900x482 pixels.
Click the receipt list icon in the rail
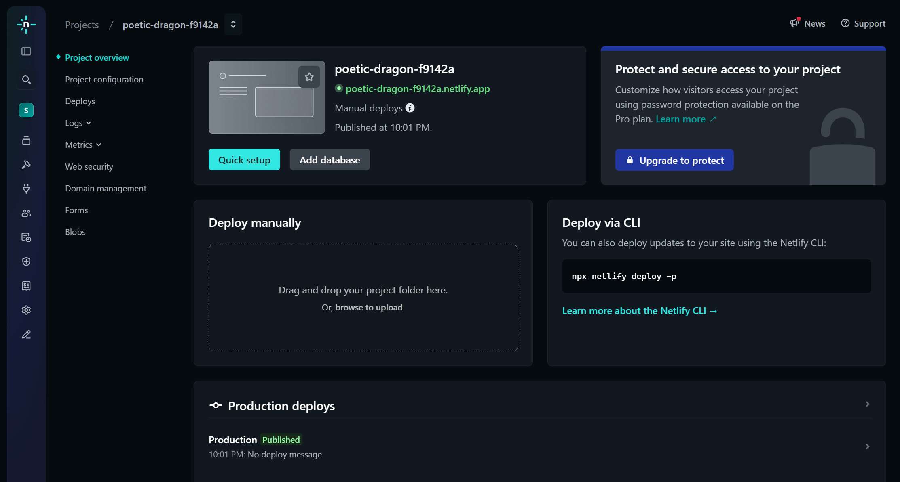click(x=26, y=286)
